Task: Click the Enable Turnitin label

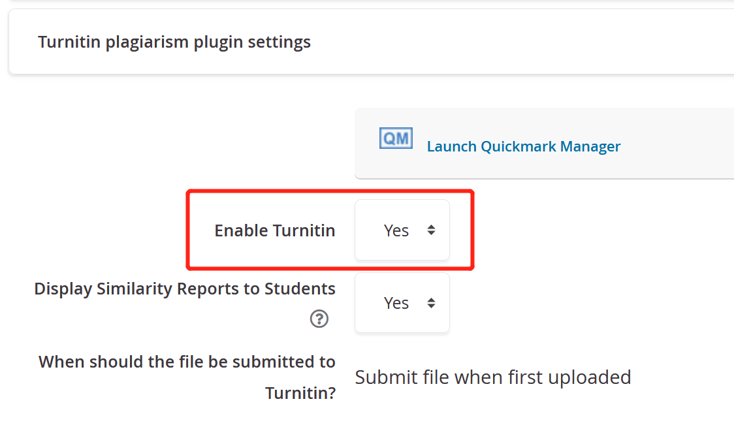Action: (x=275, y=230)
